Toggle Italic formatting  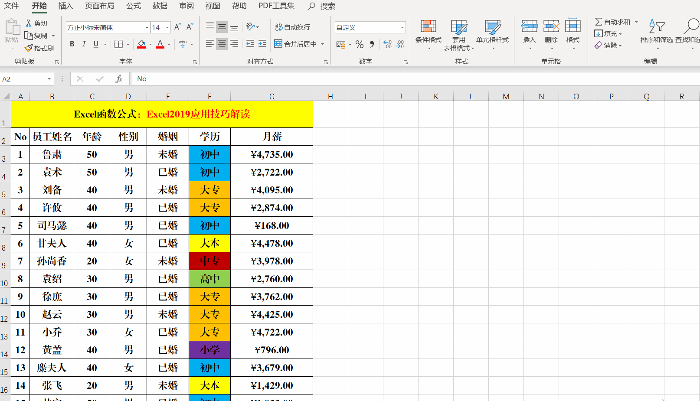[84, 44]
